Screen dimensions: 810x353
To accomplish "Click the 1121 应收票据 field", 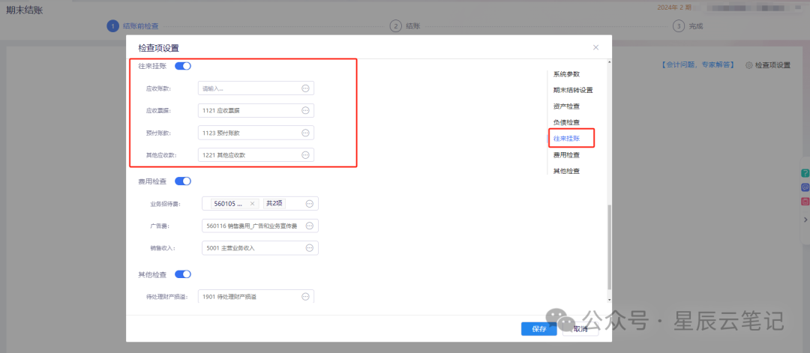I will 256,110.
